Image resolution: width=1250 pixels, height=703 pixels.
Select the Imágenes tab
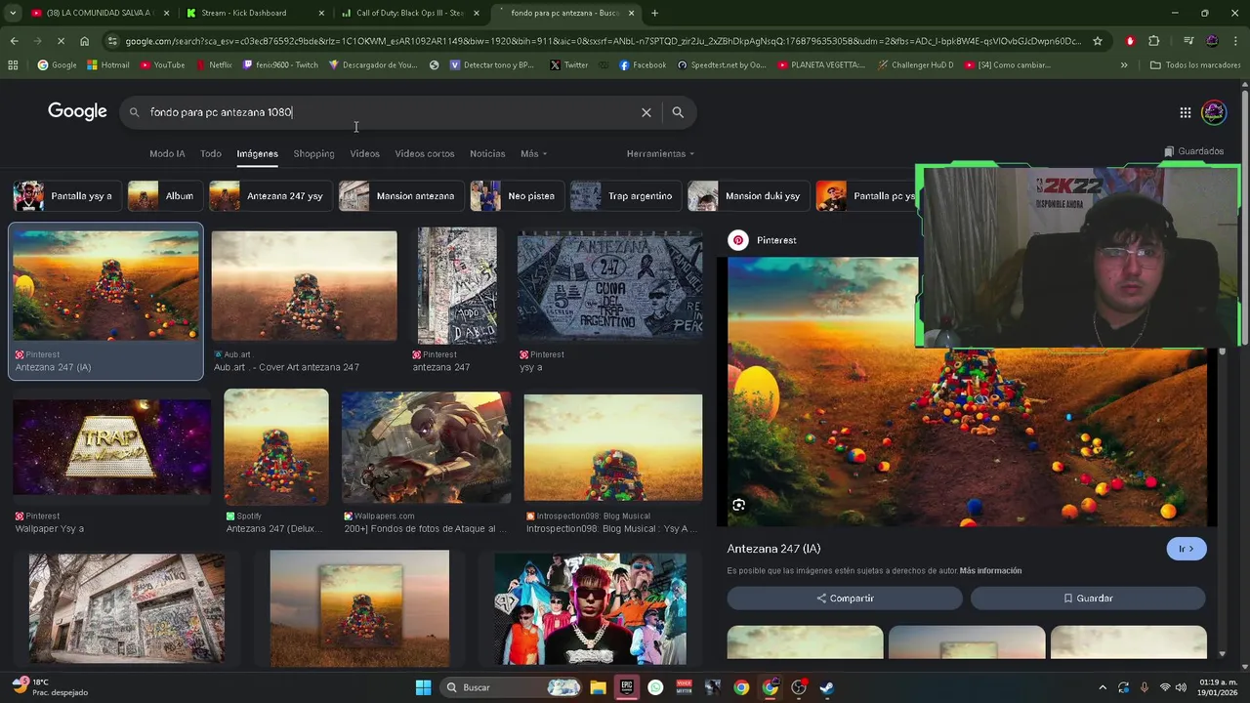coord(257,153)
